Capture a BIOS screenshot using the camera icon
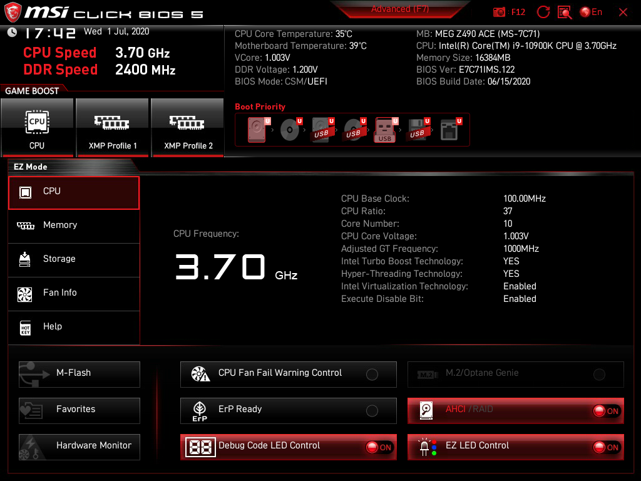The image size is (641, 481). [x=498, y=11]
